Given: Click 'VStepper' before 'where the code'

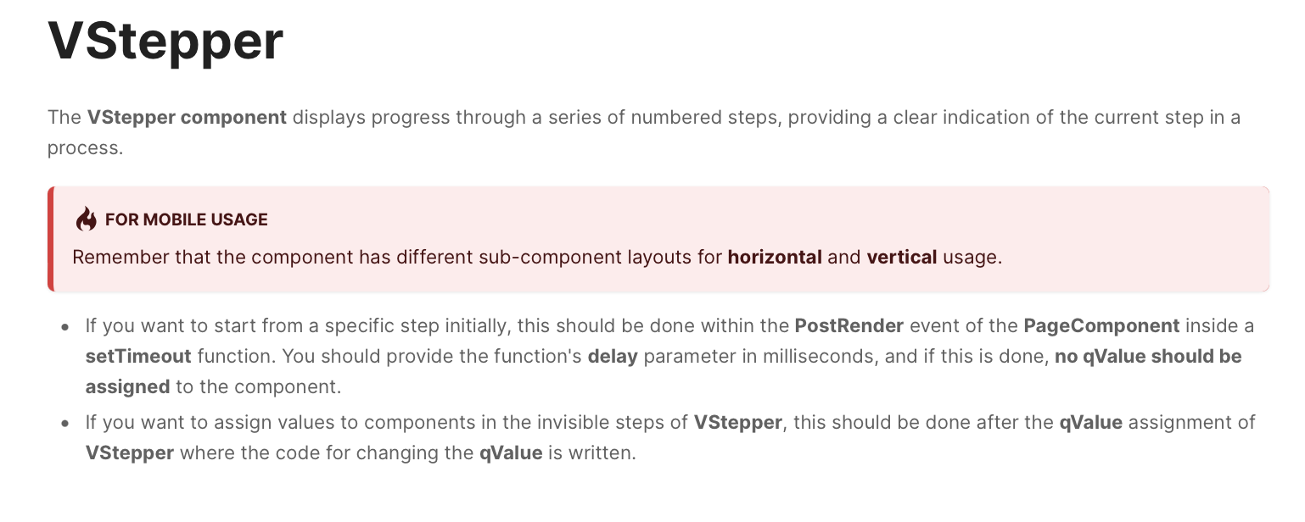Looking at the screenshot, I should click(130, 453).
